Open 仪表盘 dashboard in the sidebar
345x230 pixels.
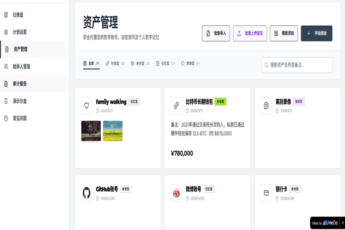(x=34, y=15)
